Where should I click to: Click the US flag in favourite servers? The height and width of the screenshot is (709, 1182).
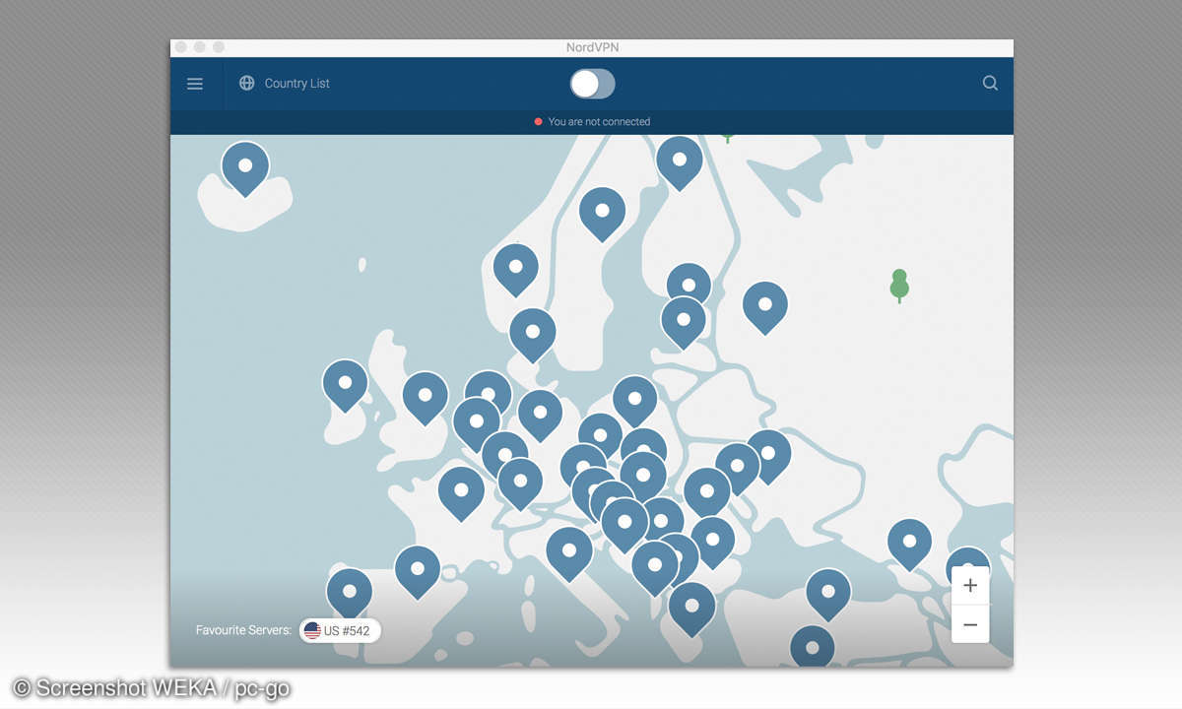[312, 630]
